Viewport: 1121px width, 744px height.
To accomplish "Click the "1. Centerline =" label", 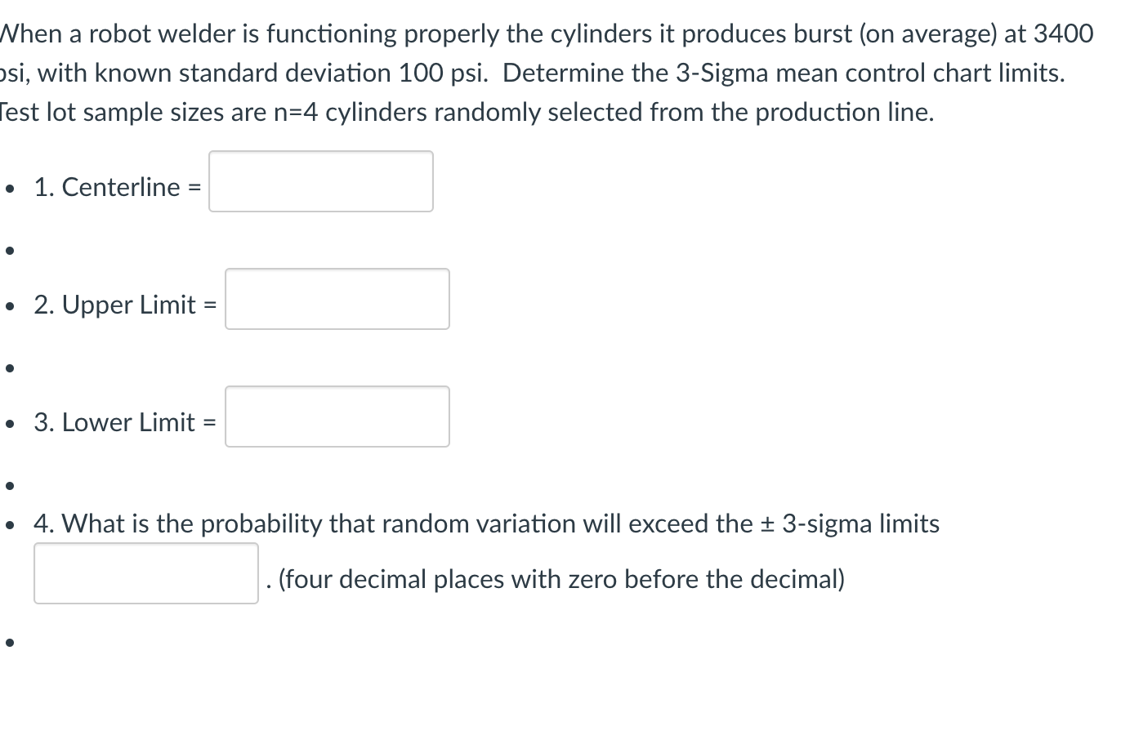I will 118,187.
